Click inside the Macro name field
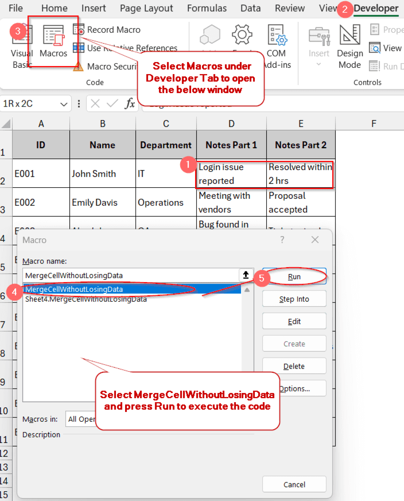The width and height of the screenshot is (404, 501). click(x=130, y=275)
